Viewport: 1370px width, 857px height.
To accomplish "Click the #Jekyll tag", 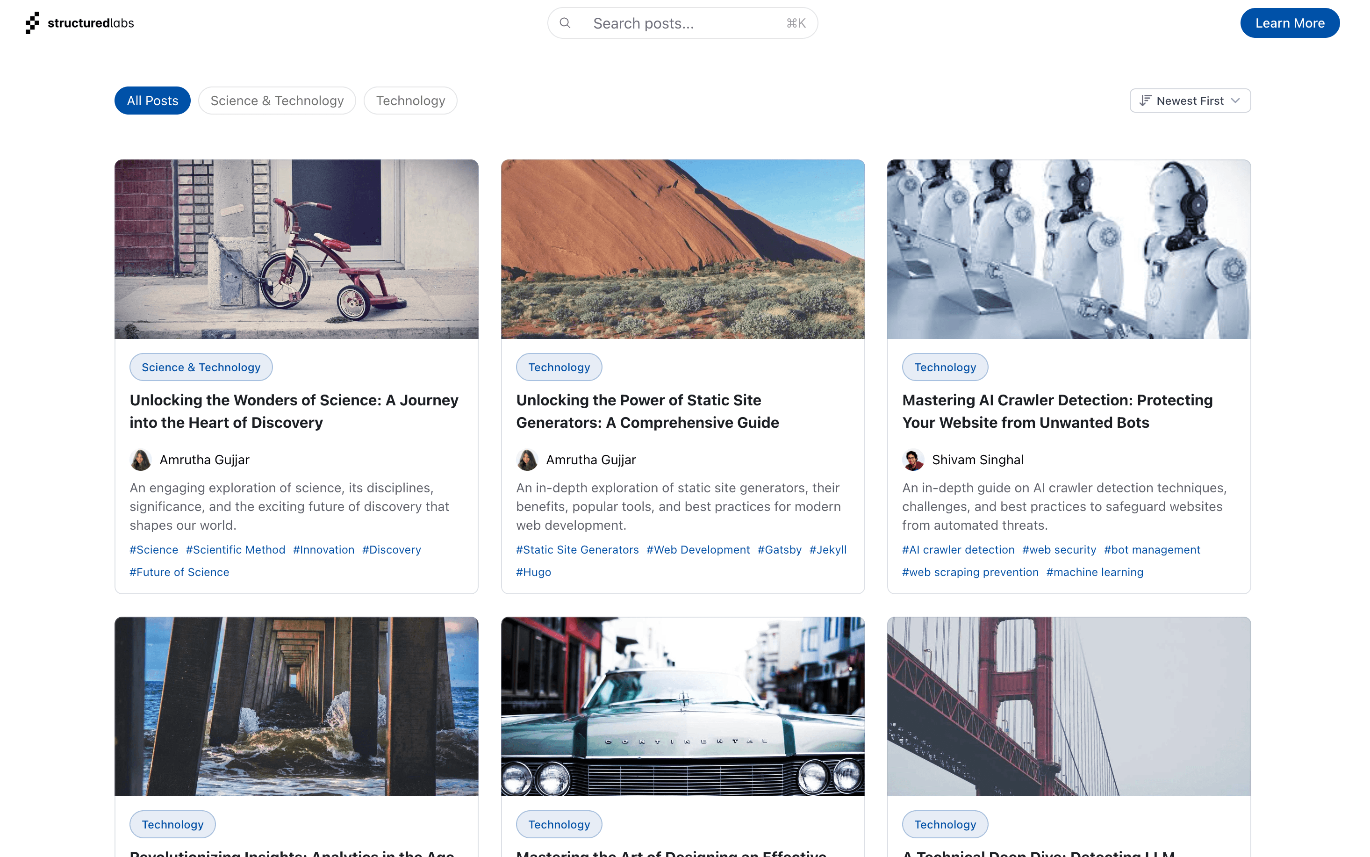I will [x=828, y=550].
